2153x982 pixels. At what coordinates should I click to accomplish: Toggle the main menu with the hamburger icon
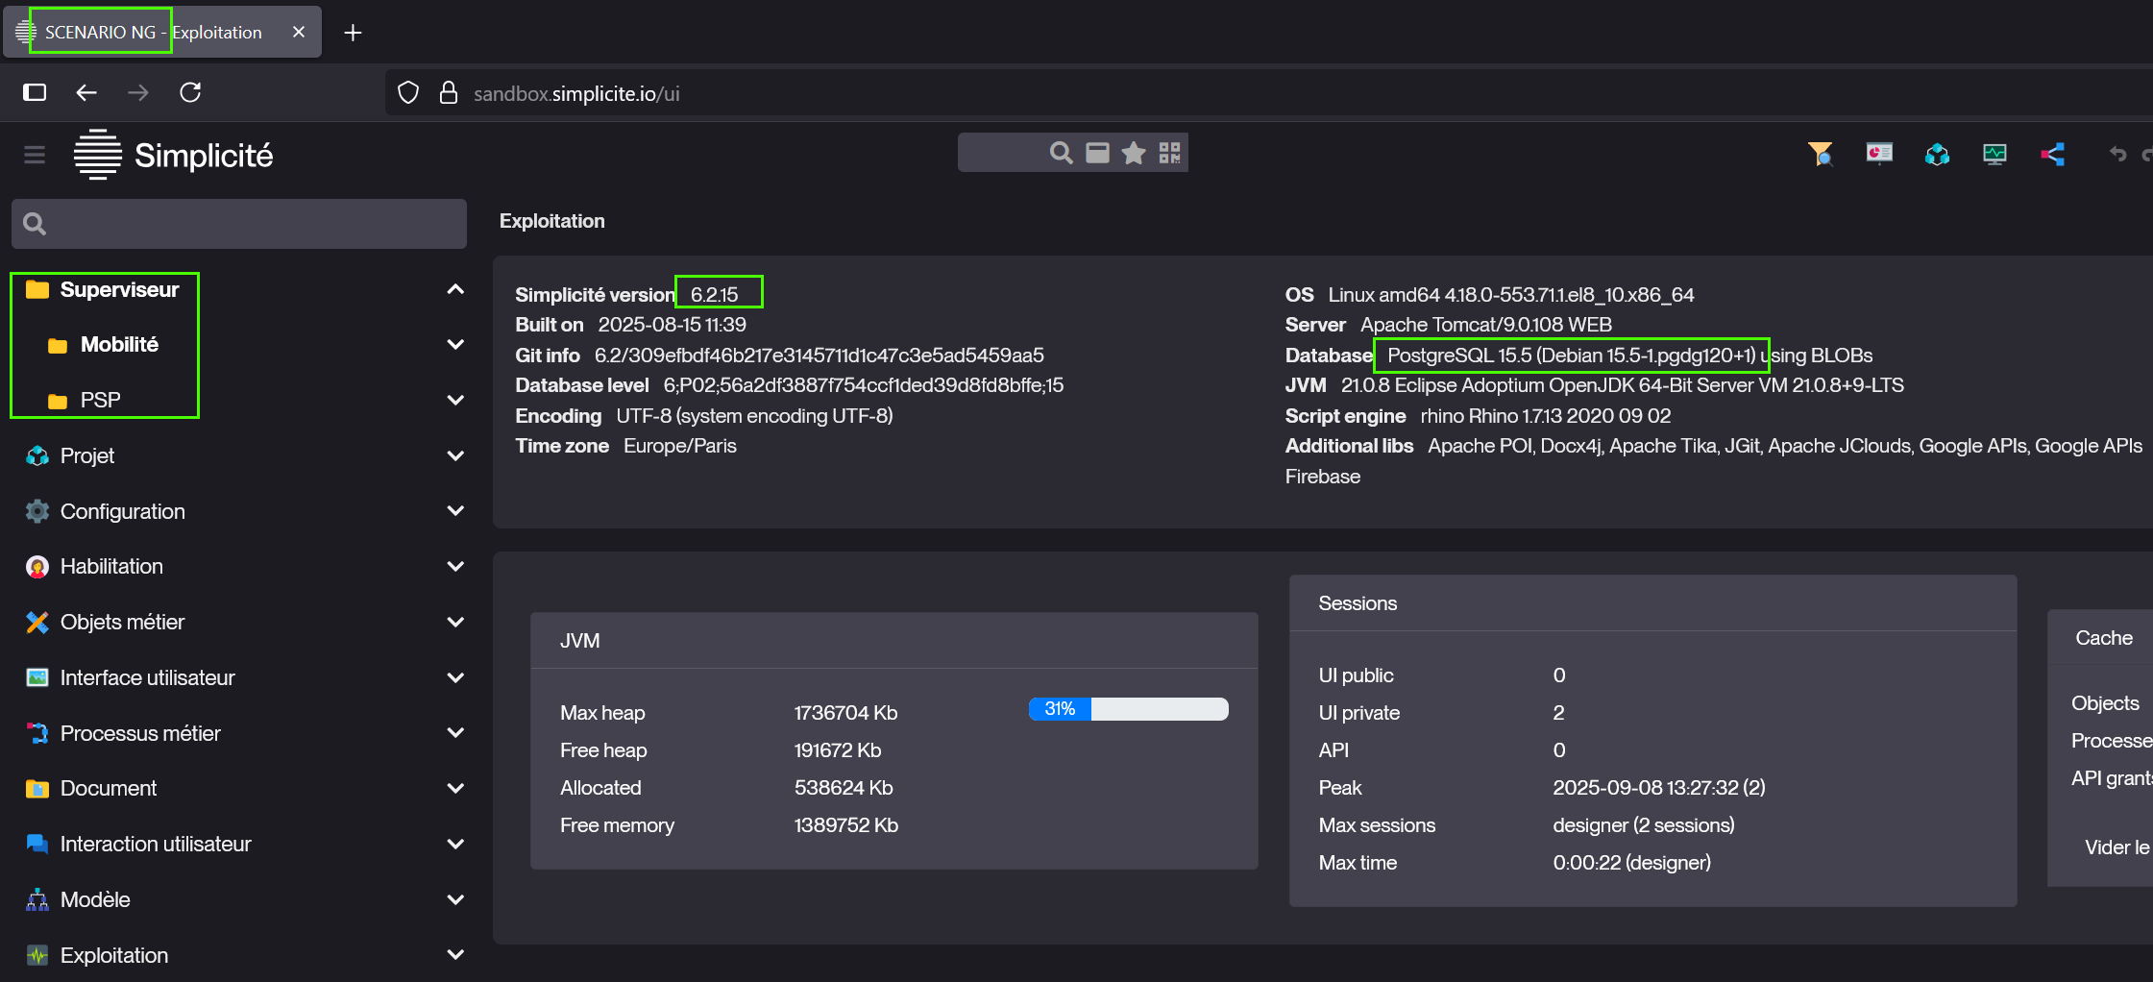35,155
